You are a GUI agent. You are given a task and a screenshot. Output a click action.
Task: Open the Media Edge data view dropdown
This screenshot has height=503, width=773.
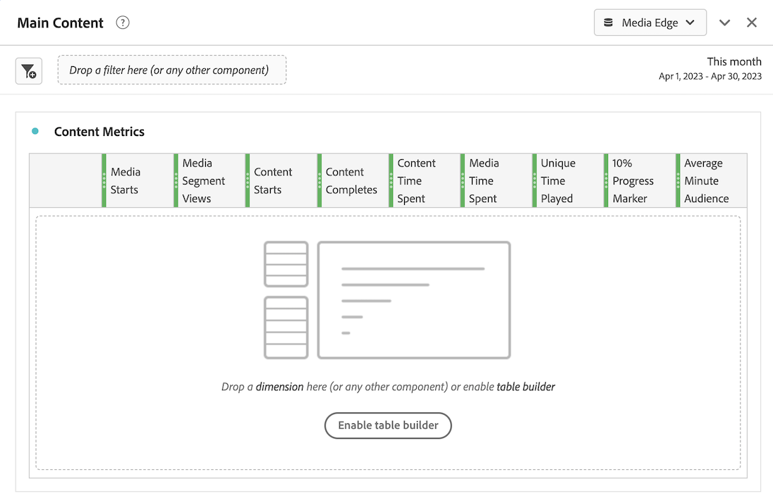(650, 23)
